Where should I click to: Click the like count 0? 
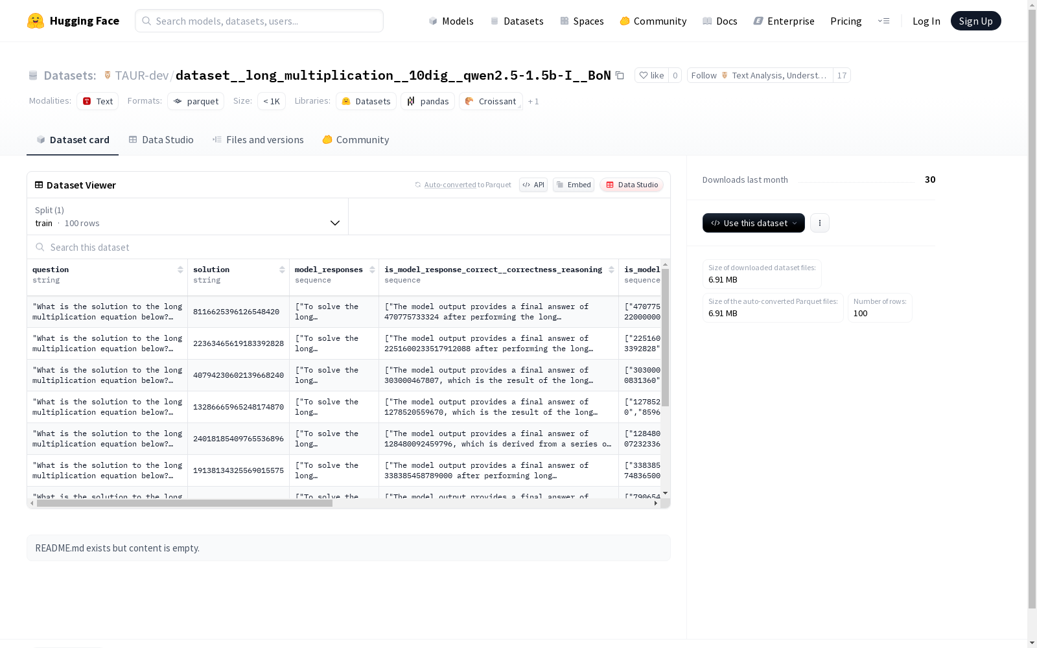click(675, 75)
